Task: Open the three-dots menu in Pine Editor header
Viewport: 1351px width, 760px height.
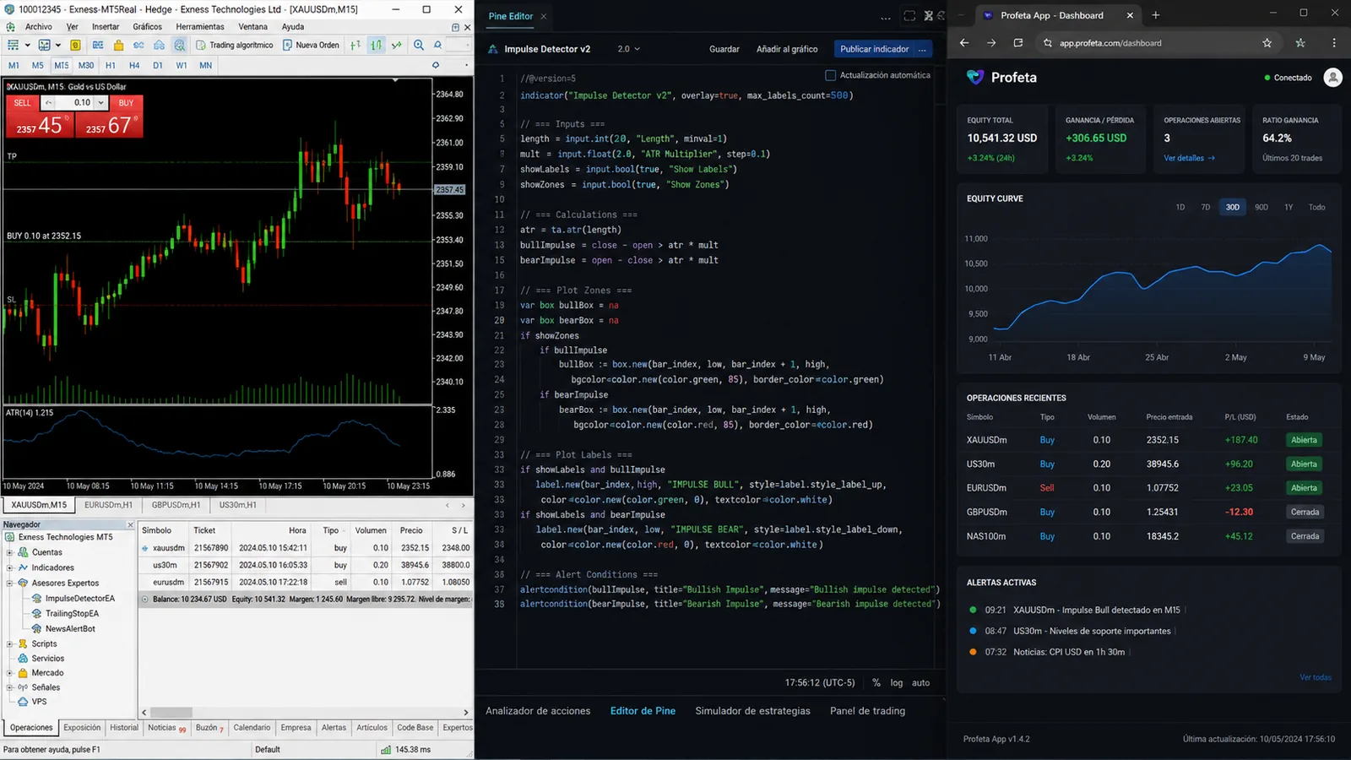Action: click(885, 17)
